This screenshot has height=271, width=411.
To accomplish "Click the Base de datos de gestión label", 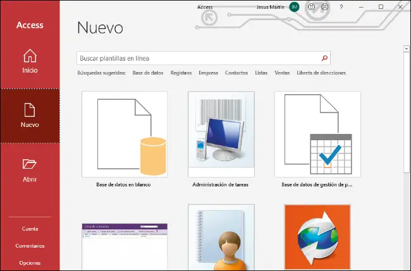I will coord(317,184).
